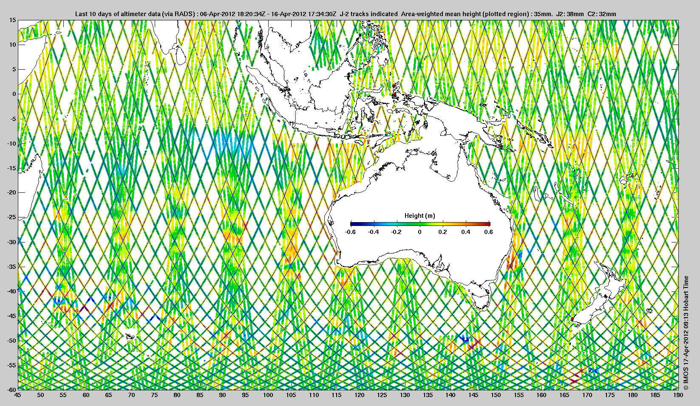This screenshot has width=700, height=406.
Task: Click the negative -0.2 colorbar tick label
Action: (x=397, y=232)
